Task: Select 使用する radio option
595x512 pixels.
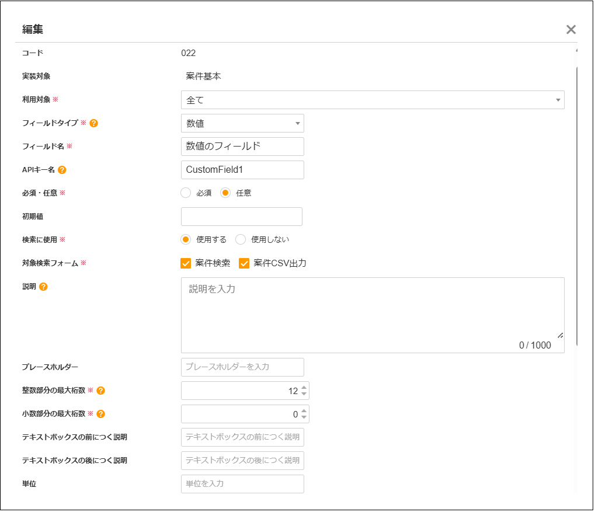Action: point(186,239)
